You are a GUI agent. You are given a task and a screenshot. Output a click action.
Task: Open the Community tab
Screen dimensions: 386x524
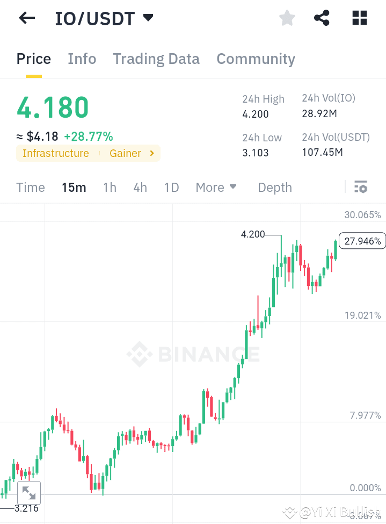tap(256, 59)
